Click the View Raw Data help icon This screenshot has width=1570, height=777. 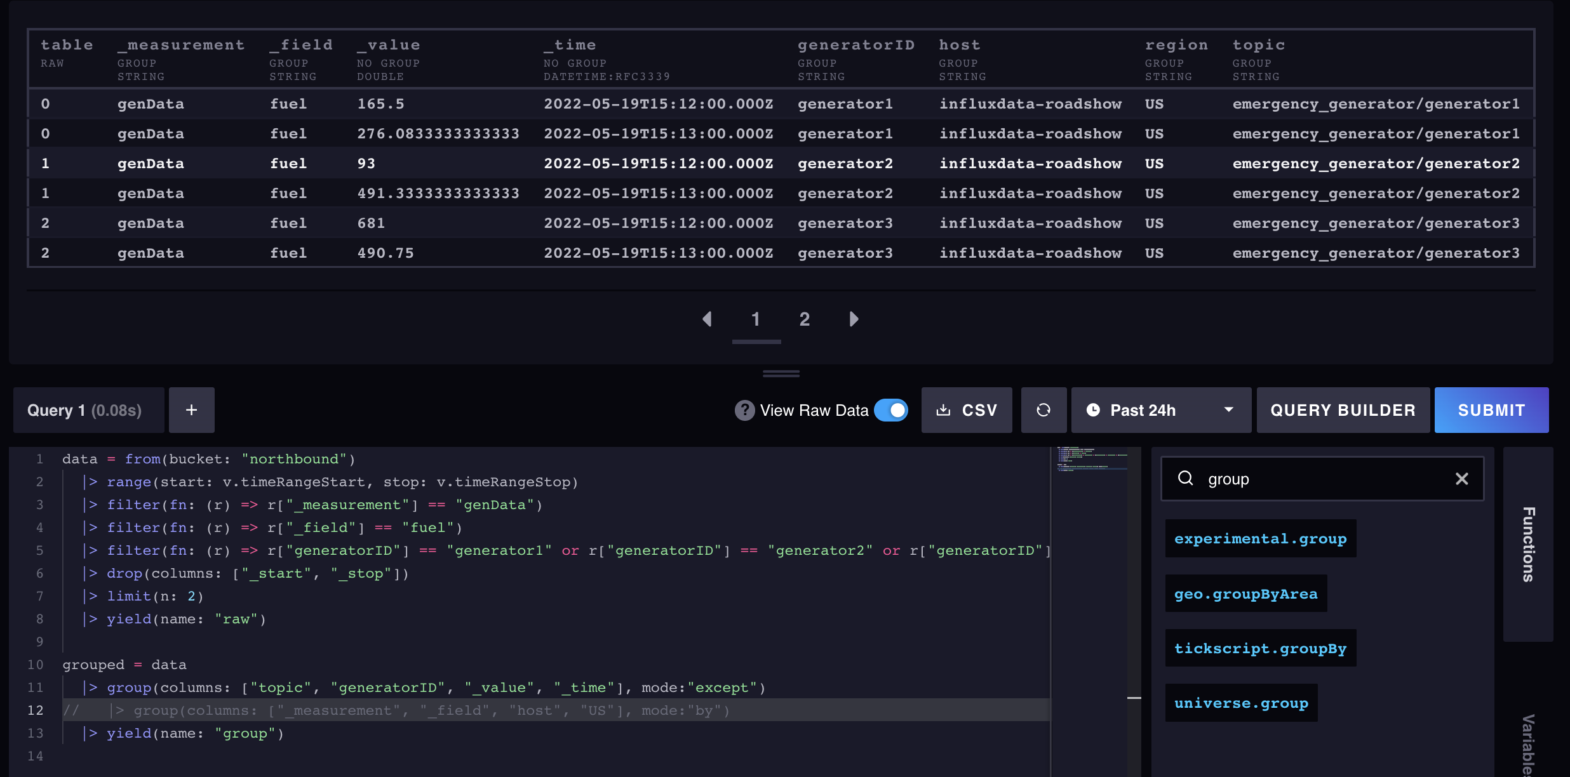744,410
